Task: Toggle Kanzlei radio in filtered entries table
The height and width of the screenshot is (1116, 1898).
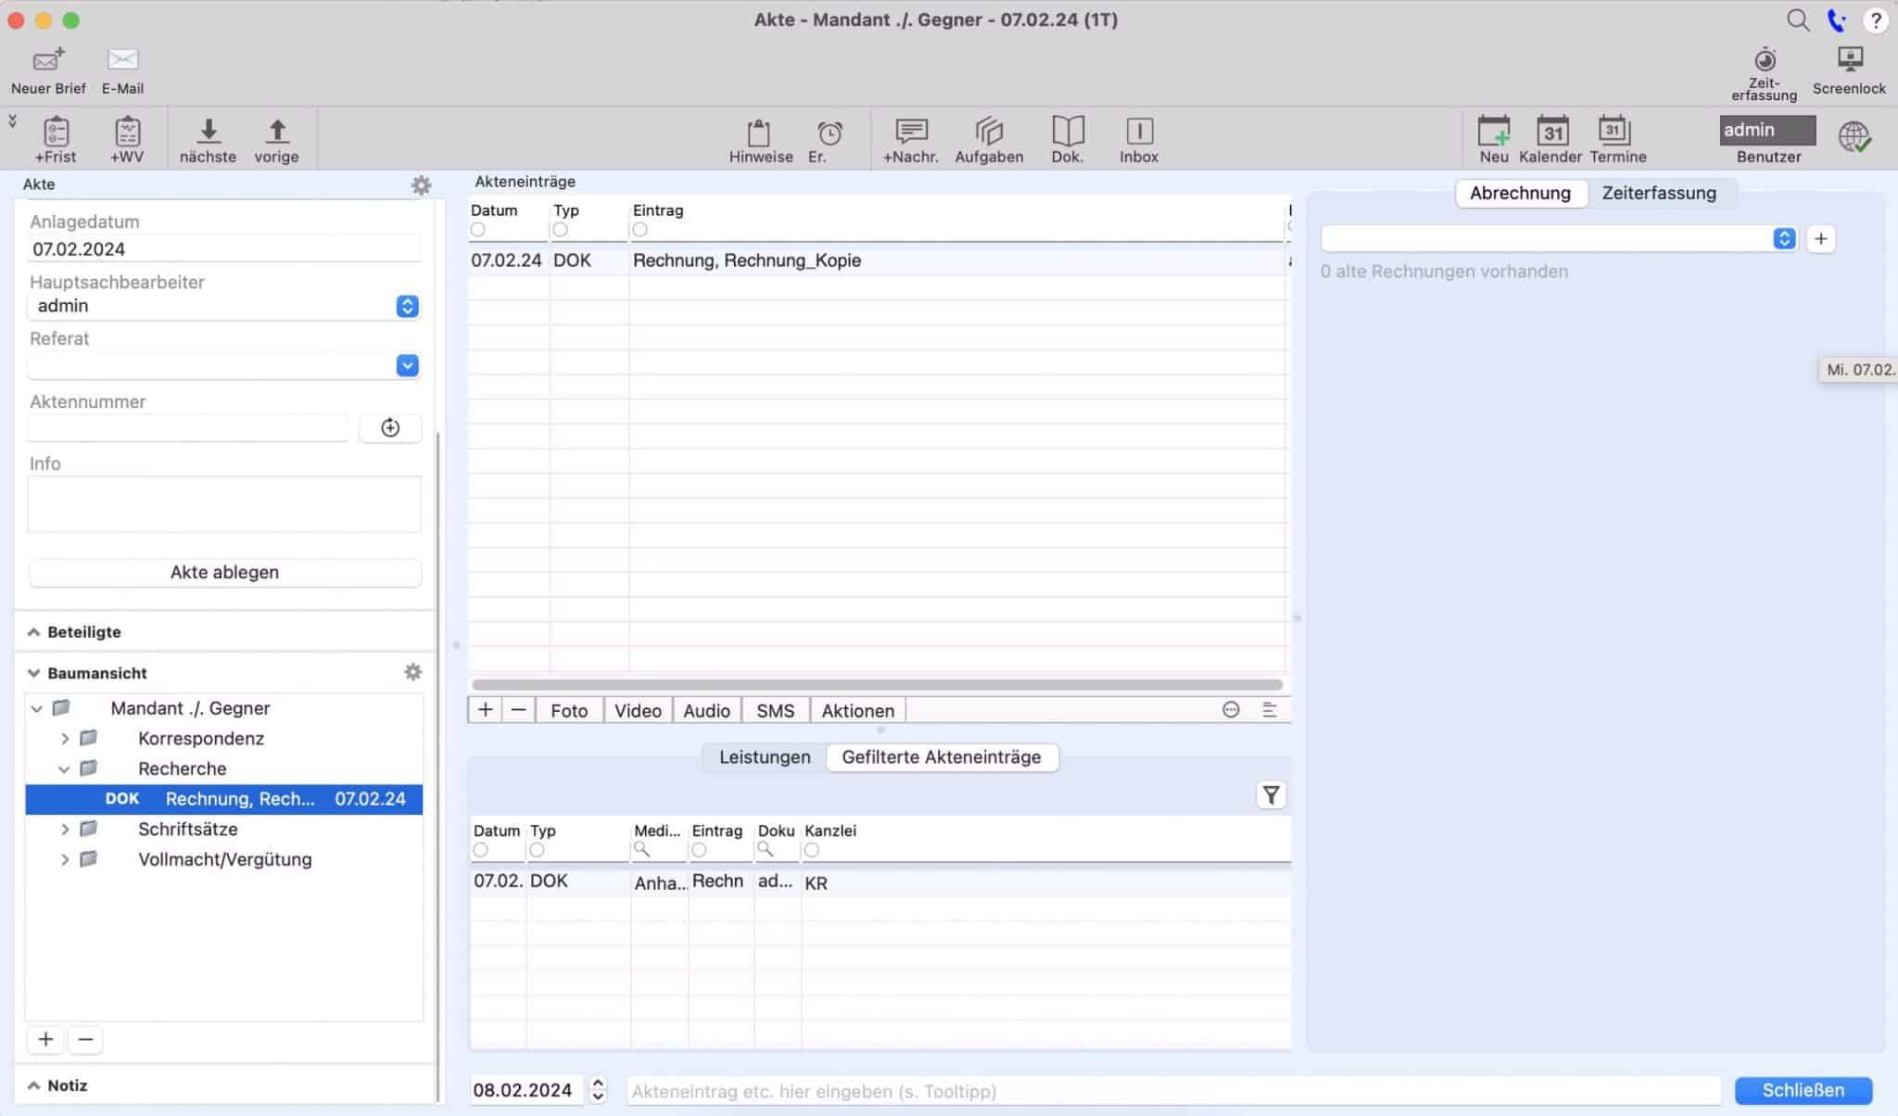Action: (812, 850)
